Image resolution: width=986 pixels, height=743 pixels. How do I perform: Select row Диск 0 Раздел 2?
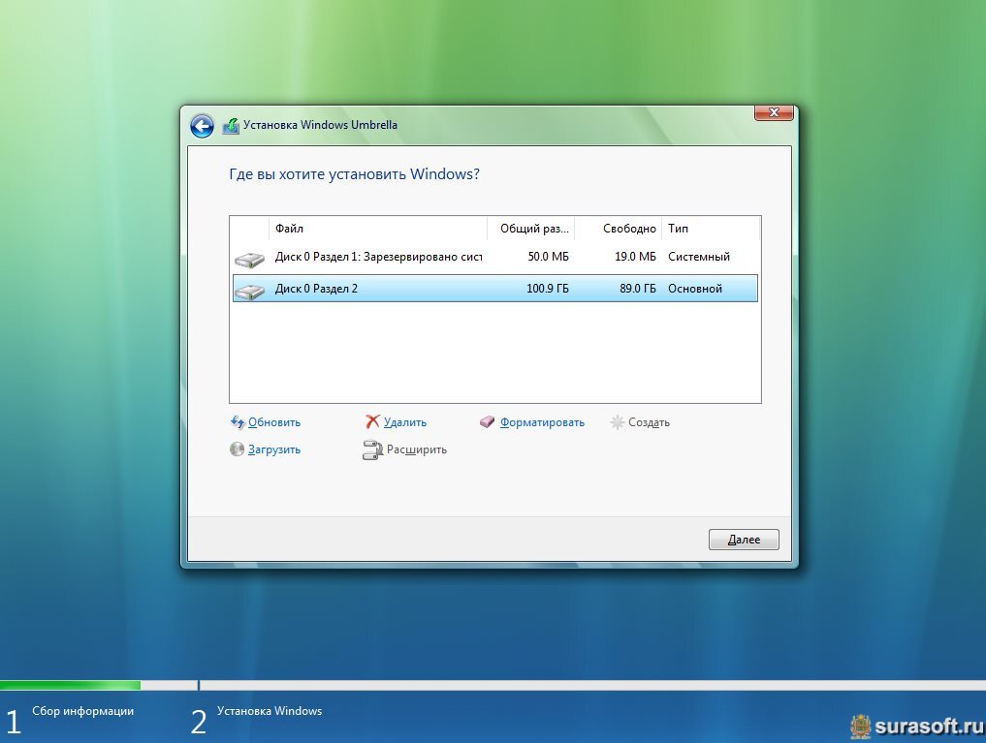(x=494, y=289)
